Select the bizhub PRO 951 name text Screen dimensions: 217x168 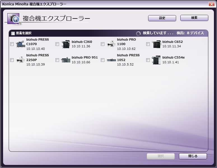point(85,57)
